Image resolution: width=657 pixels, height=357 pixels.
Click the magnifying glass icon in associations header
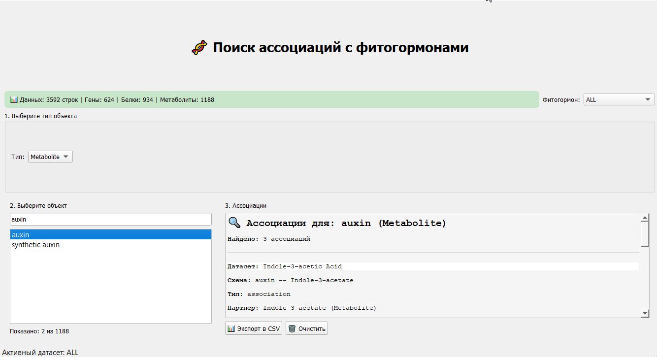click(x=234, y=223)
